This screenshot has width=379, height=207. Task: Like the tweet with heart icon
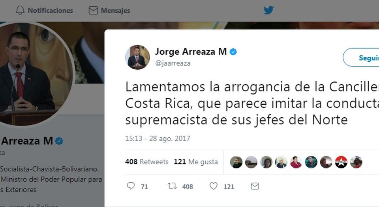(214, 186)
